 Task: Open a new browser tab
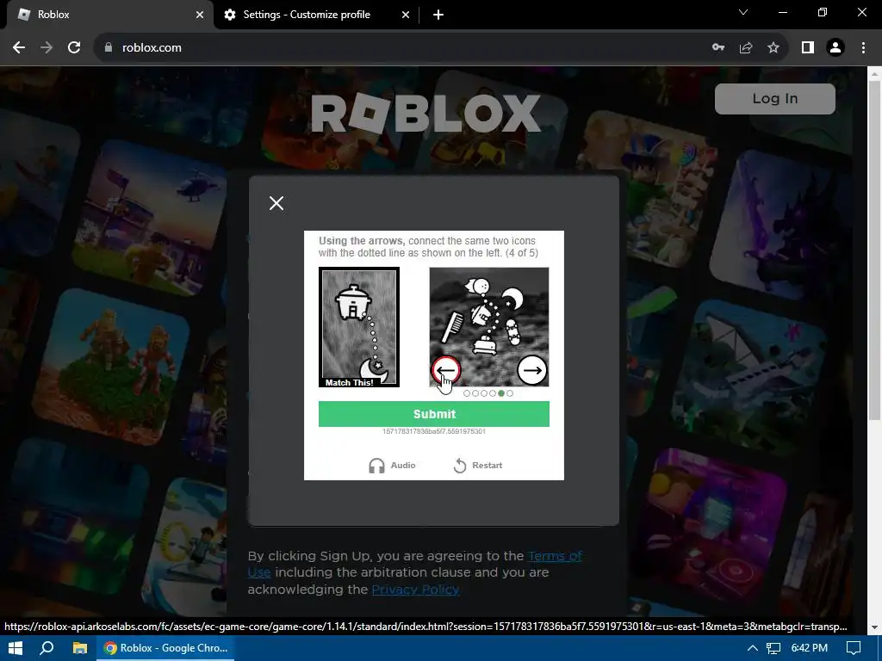click(x=438, y=15)
